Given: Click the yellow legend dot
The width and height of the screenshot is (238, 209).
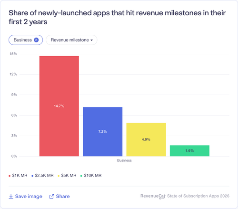Looking at the screenshot, I should click(x=59, y=176).
